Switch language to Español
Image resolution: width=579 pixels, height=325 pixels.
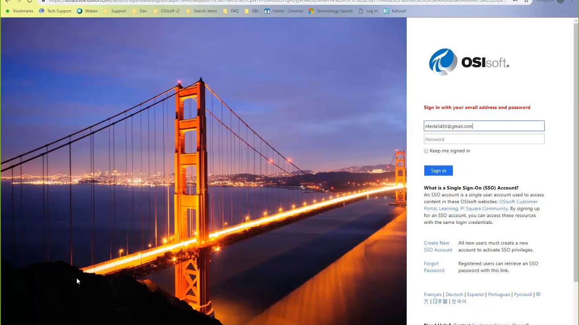click(x=475, y=294)
